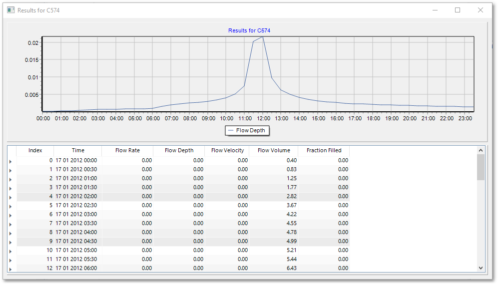Select the row arrow for index 9
The width and height of the screenshot is (498, 285).
pos(10,243)
